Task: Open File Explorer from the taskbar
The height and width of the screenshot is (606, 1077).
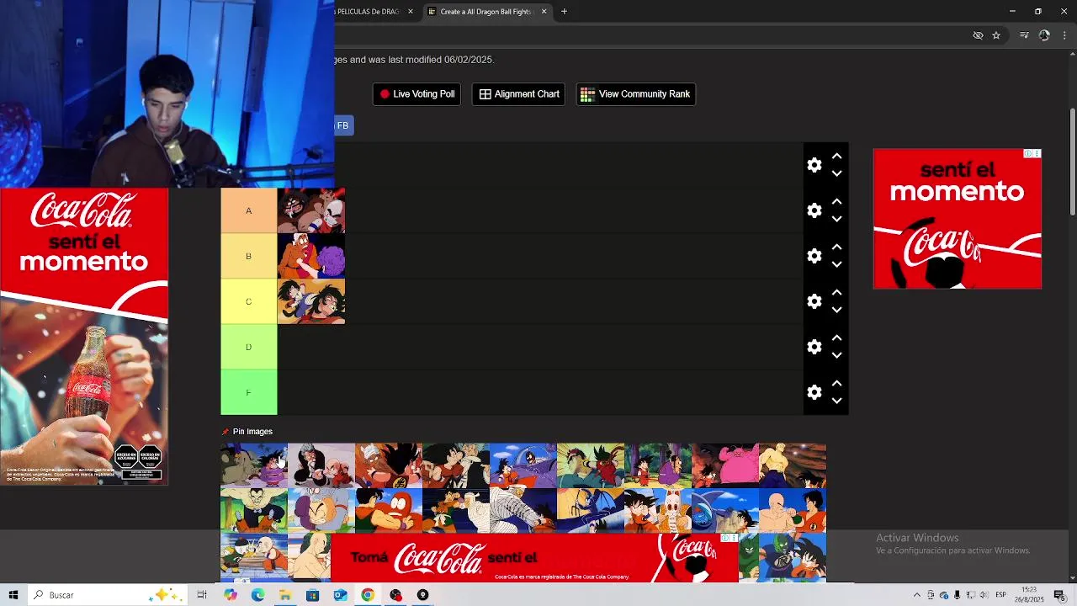Action: [285, 595]
